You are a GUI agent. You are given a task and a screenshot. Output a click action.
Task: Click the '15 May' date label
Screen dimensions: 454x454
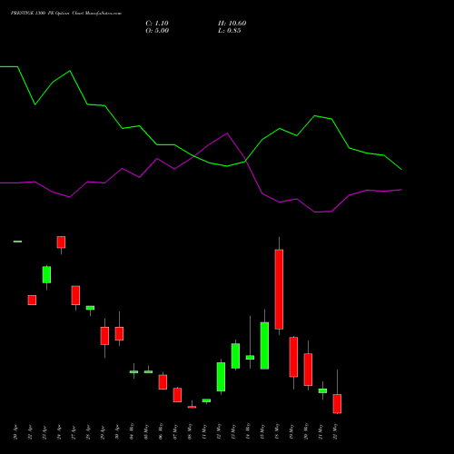tap(262, 432)
